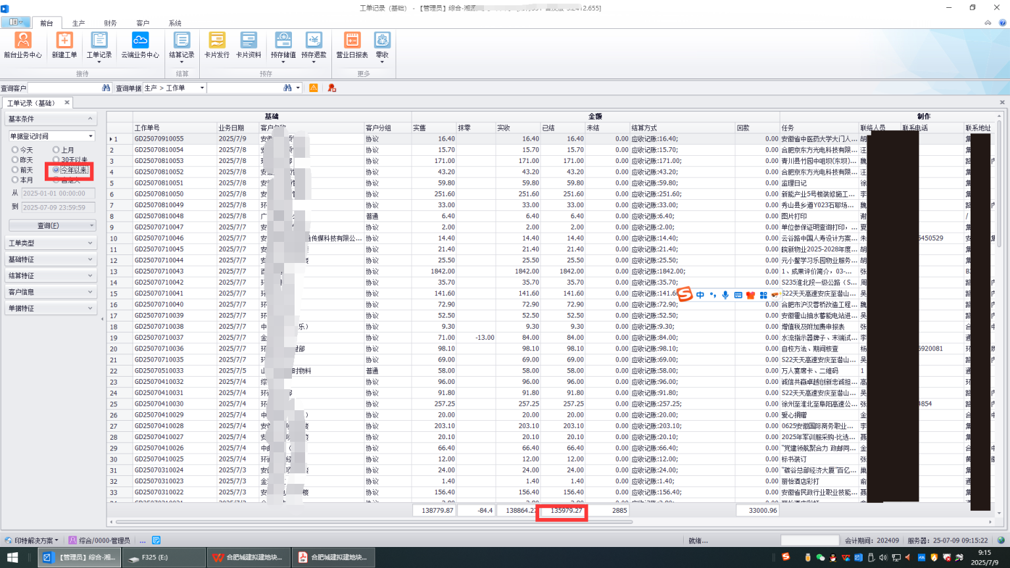Click the 查询客户 input field
This screenshot has width=1010, height=568.
(x=64, y=87)
